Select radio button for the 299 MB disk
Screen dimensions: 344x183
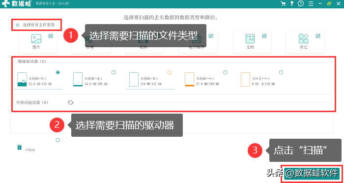pyautogui.click(x=225, y=72)
